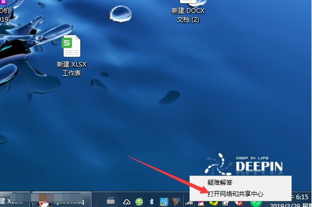The width and height of the screenshot is (312, 207).
Task: Select the 新建 XLSX 工作表 desktop file icon
Action: (x=72, y=56)
